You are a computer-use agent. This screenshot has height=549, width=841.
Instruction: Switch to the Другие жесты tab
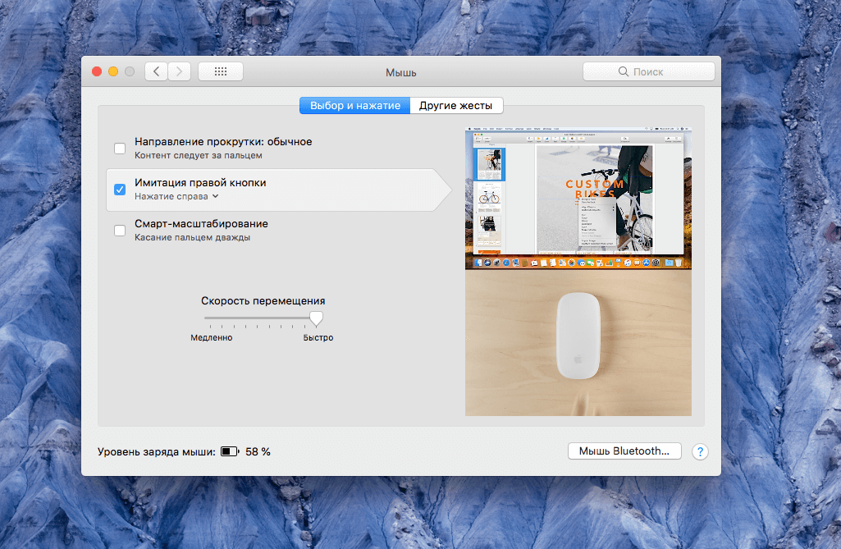pyautogui.click(x=456, y=106)
